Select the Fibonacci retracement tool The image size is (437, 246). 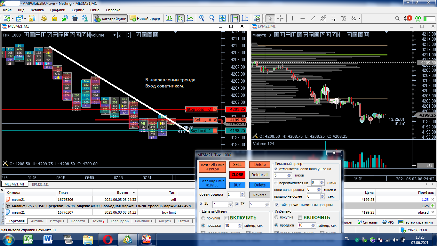[x=334, y=19]
